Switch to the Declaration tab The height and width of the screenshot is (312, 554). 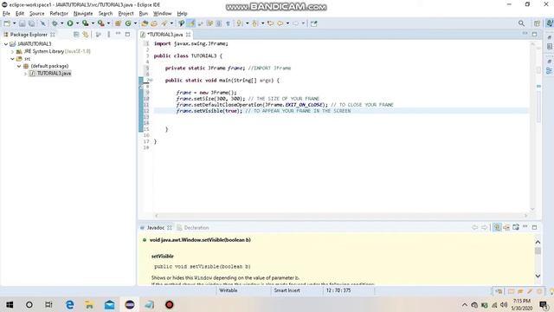pyautogui.click(x=193, y=227)
